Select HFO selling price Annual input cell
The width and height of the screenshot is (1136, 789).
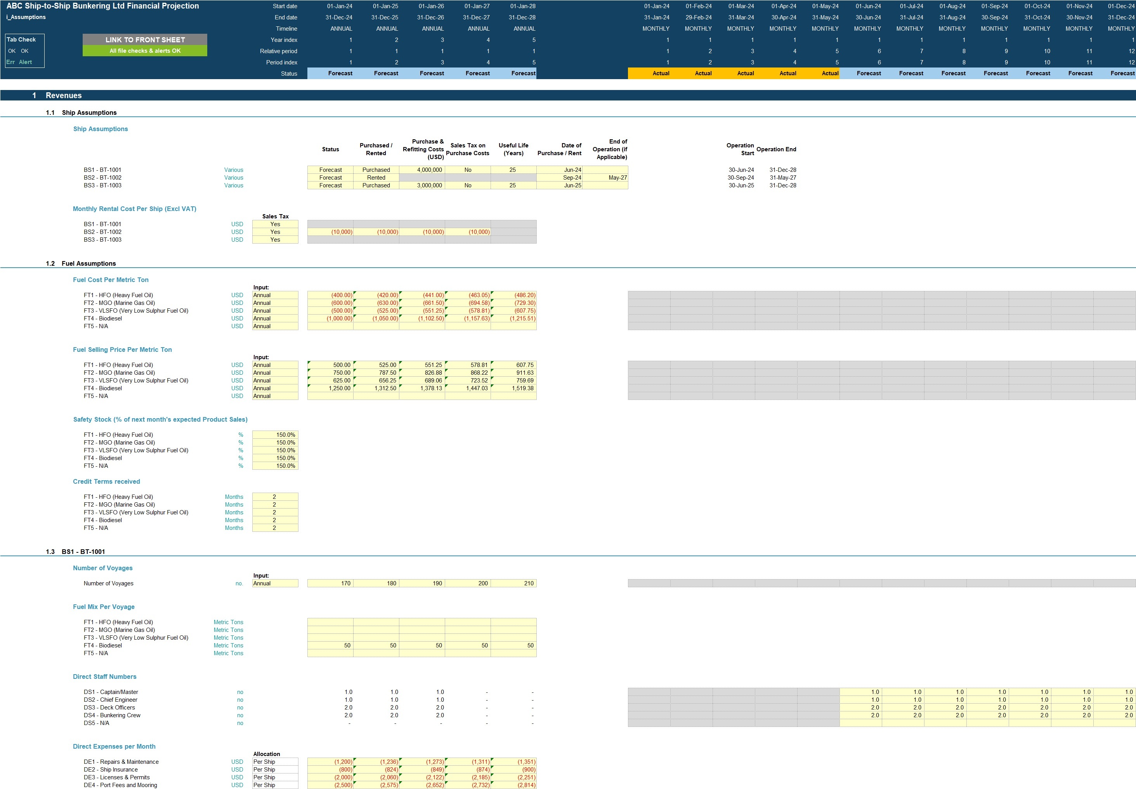pos(275,365)
